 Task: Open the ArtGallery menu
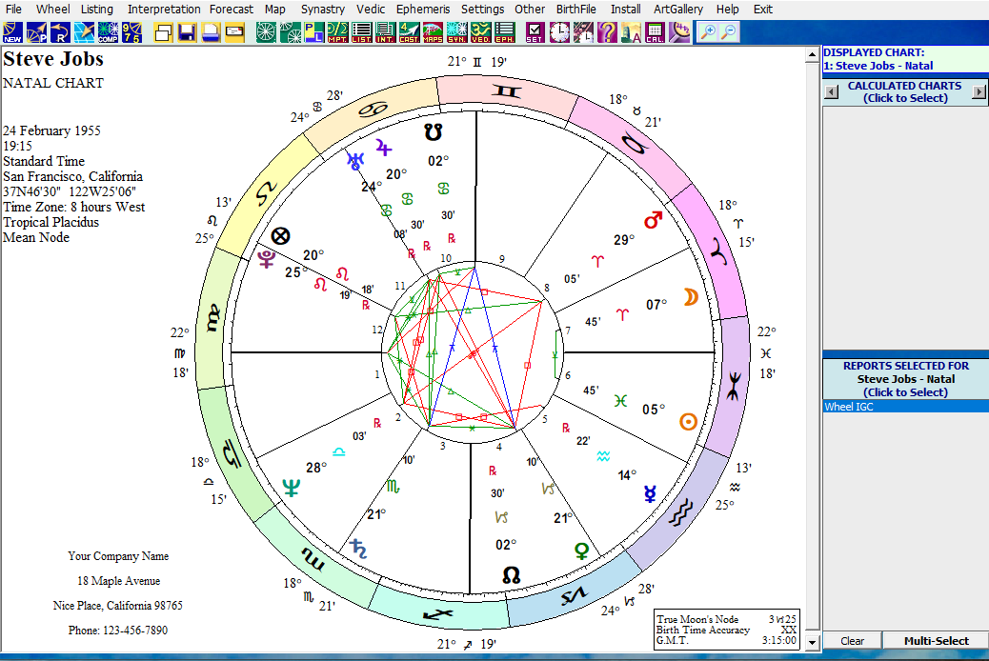pos(678,9)
